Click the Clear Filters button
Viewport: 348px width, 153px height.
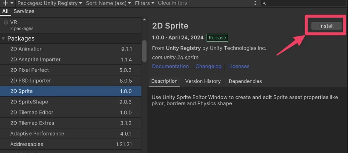click(x=173, y=3)
